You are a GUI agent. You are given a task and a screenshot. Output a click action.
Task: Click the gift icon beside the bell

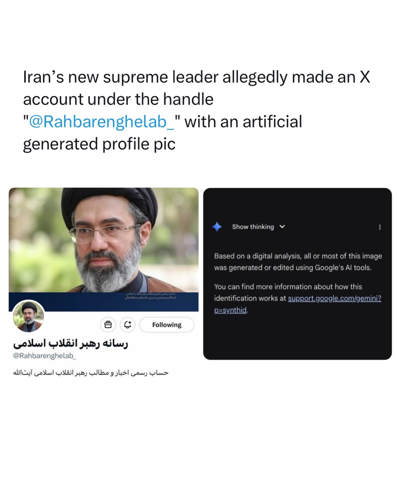tap(108, 325)
